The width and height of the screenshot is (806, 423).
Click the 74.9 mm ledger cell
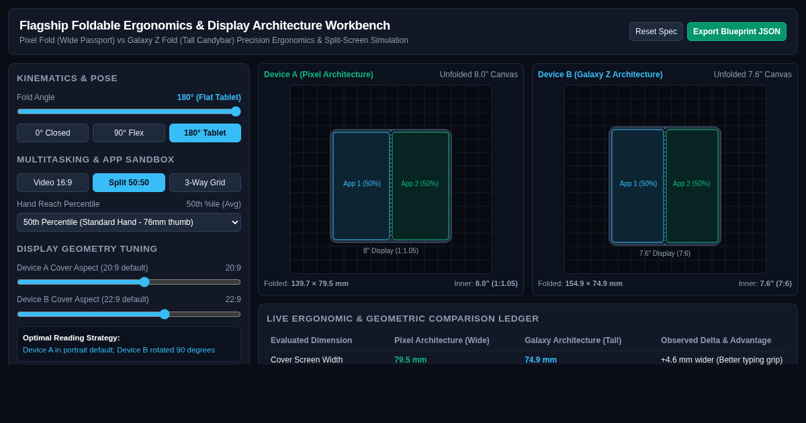[x=541, y=360]
